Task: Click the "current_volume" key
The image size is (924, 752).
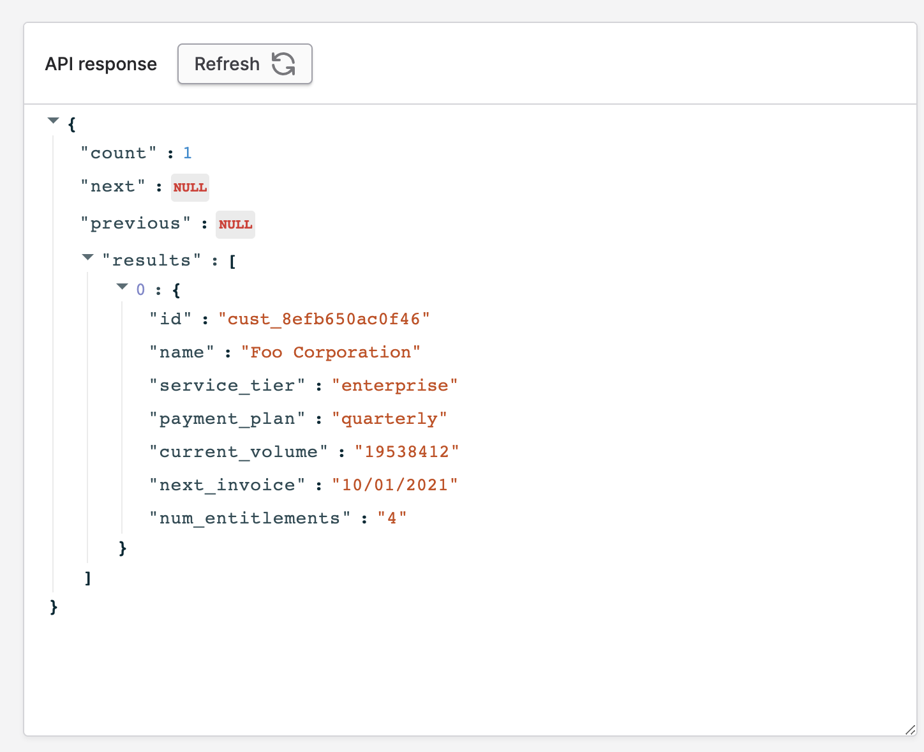Action: pyautogui.click(x=239, y=452)
